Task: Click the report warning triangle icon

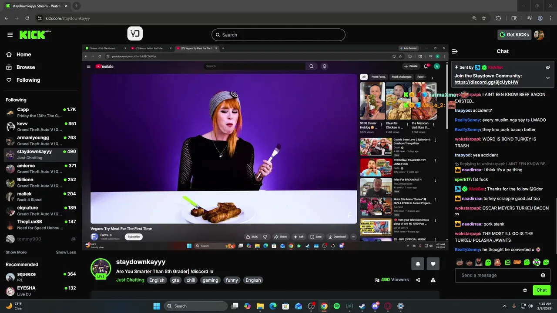Action: 433,280
